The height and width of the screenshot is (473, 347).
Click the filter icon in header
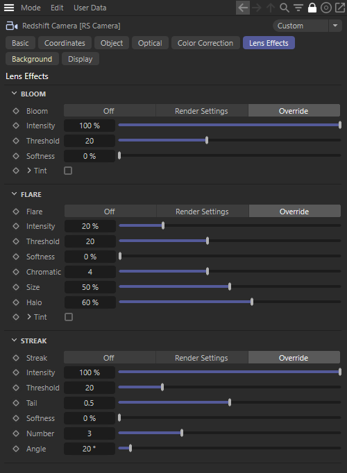pyautogui.click(x=298, y=8)
